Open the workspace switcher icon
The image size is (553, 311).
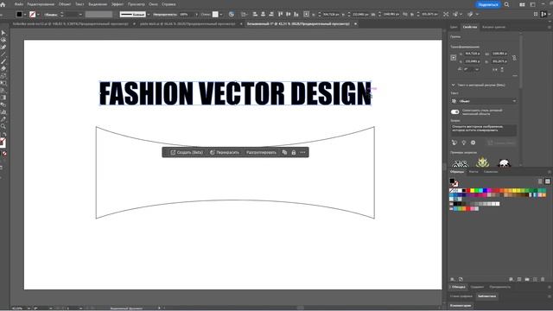533,4
